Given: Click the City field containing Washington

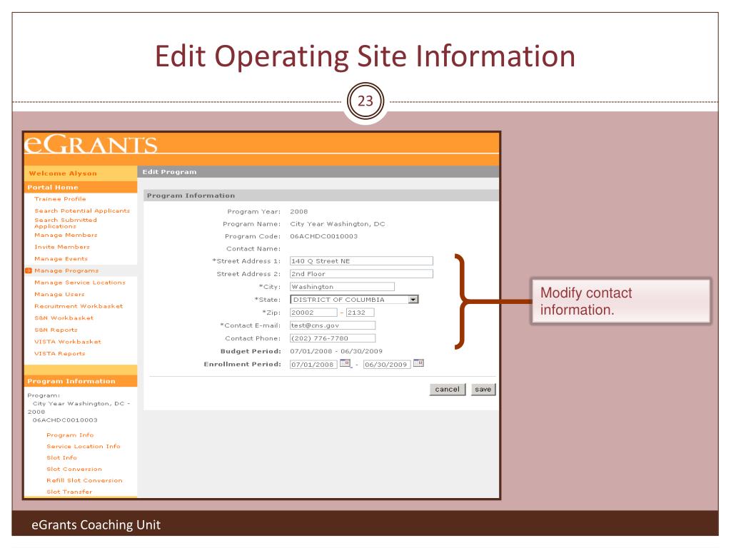Looking at the screenshot, I should pyautogui.click(x=342, y=287).
